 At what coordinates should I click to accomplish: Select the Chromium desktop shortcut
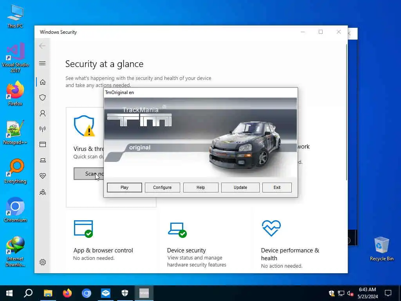pyautogui.click(x=15, y=210)
